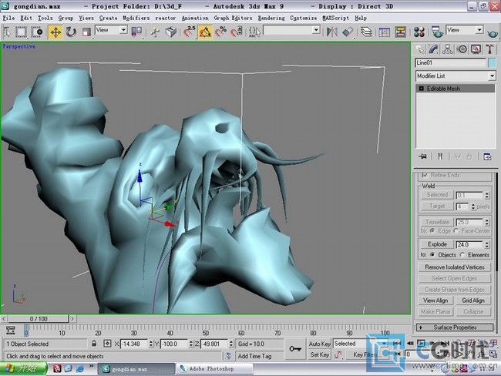
Task: Select the Elements radio button
Action: coord(462,255)
